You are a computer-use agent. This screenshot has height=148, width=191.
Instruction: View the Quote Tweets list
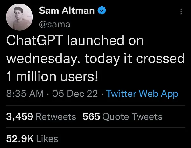click(123, 117)
